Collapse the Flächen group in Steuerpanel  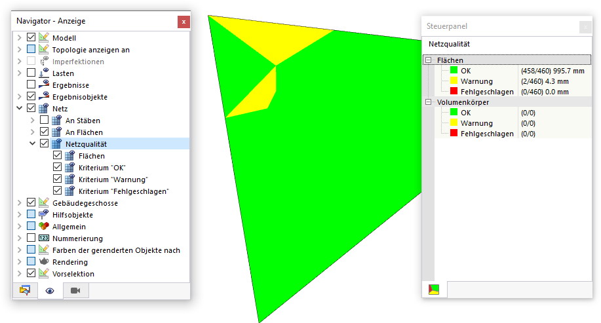[428, 60]
